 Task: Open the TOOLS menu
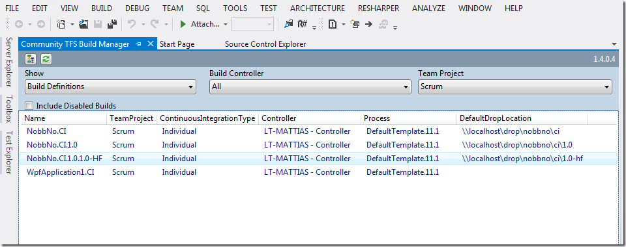click(235, 8)
